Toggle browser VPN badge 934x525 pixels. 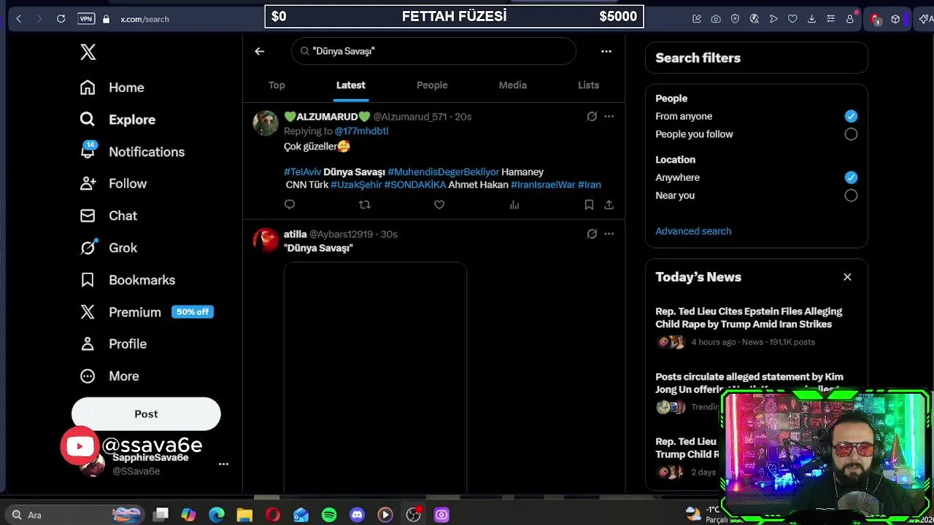[86, 19]
